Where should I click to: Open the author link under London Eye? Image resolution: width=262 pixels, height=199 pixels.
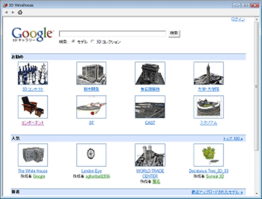(98, 176)
